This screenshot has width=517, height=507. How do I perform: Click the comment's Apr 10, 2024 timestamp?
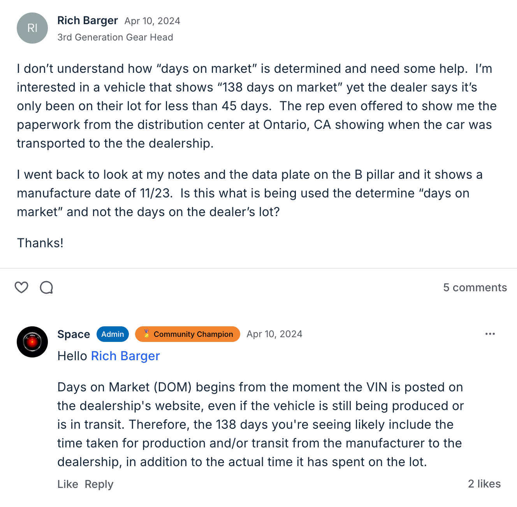pyautogui.click(x=274, y=334)
